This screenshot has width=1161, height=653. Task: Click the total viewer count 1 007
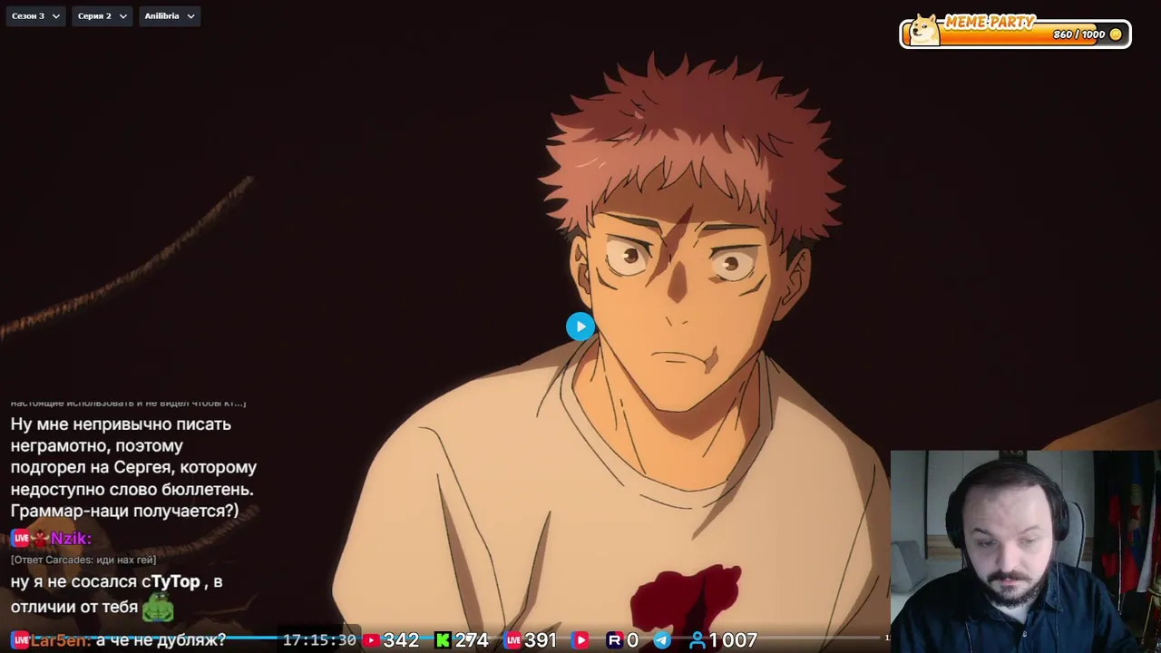[733, 640]
